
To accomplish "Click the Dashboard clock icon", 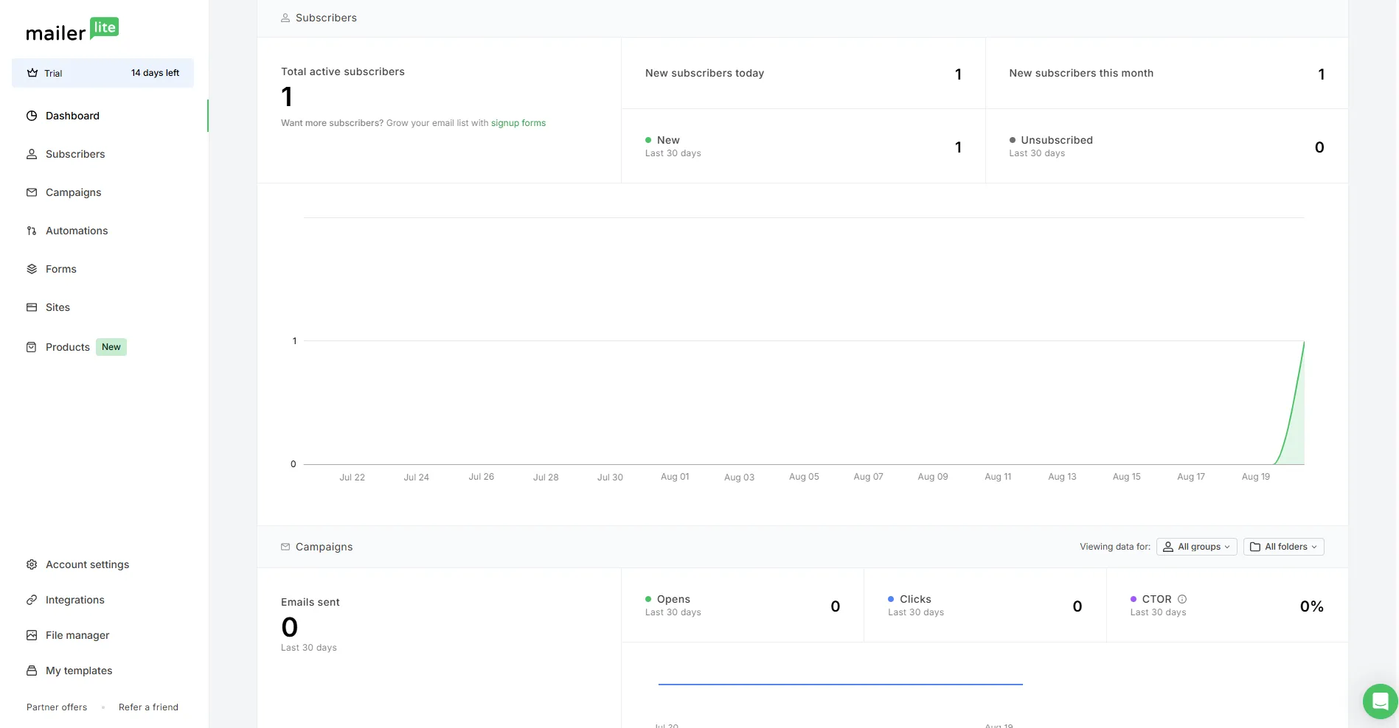I will click(32, 116).
